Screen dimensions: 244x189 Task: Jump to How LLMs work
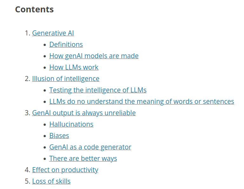coord(74,67)
